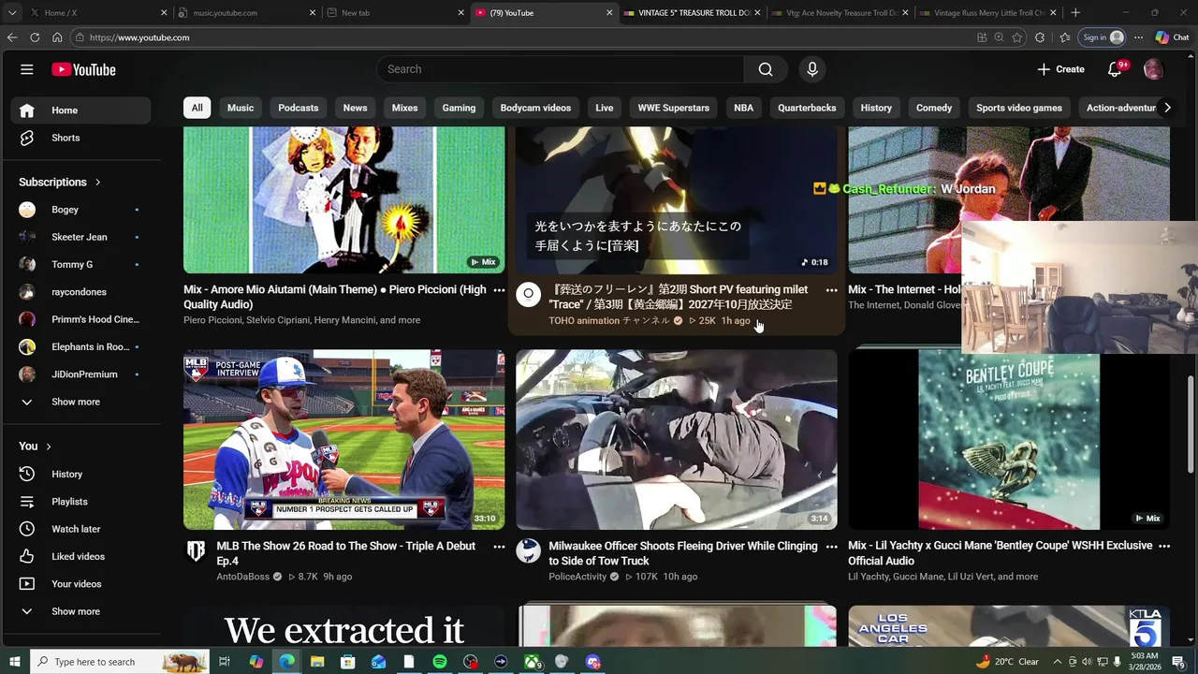The height and width of the screenshot is (674, 1198).
Task: Expand the You section chevron
Action: (x=49, y=447)
